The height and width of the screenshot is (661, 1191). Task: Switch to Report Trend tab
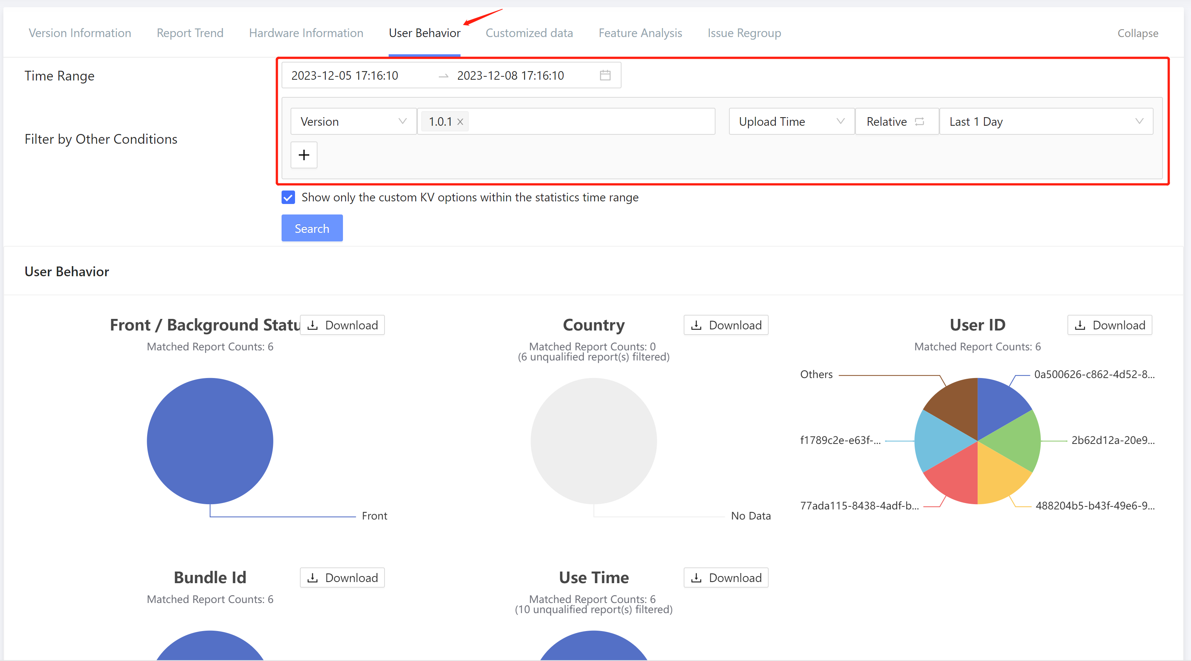coord(190,33)
